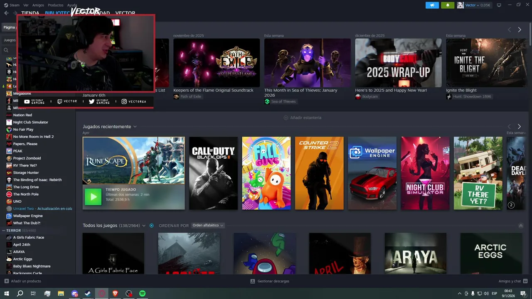Open the Vector profile avatar
The width and height of the screenshot is (532, 299).
461,5
